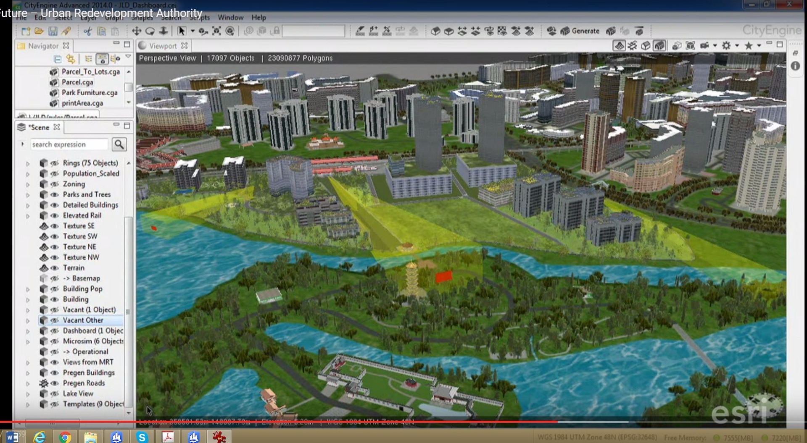Save the scene with the floppy icon
Viewport: 807px width, 443px height.
(53, 31)
